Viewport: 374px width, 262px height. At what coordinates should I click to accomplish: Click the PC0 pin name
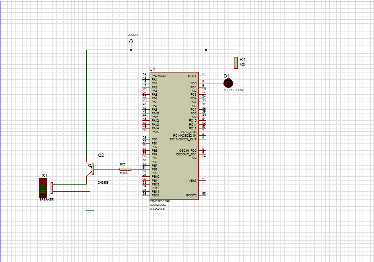click(193, 83)
